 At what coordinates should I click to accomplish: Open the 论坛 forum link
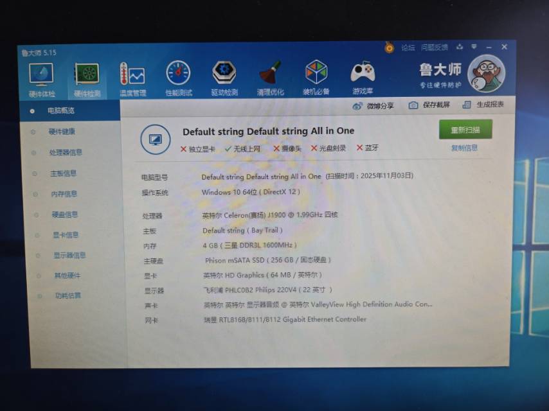(408, 48)
